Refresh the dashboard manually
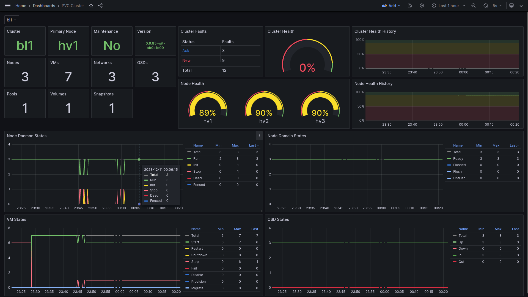 (x=485, y=5)
